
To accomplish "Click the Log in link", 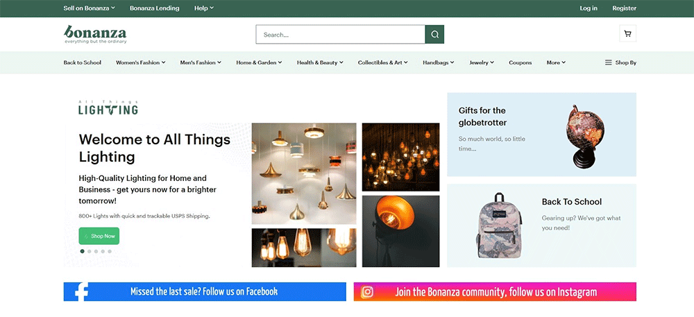I will (x=589, y=8).
